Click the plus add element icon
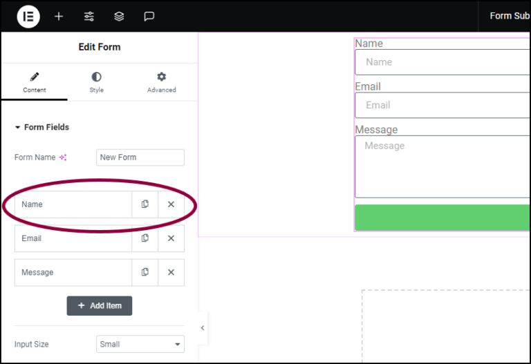The image size is (531, 364). [x=59, y=17]
